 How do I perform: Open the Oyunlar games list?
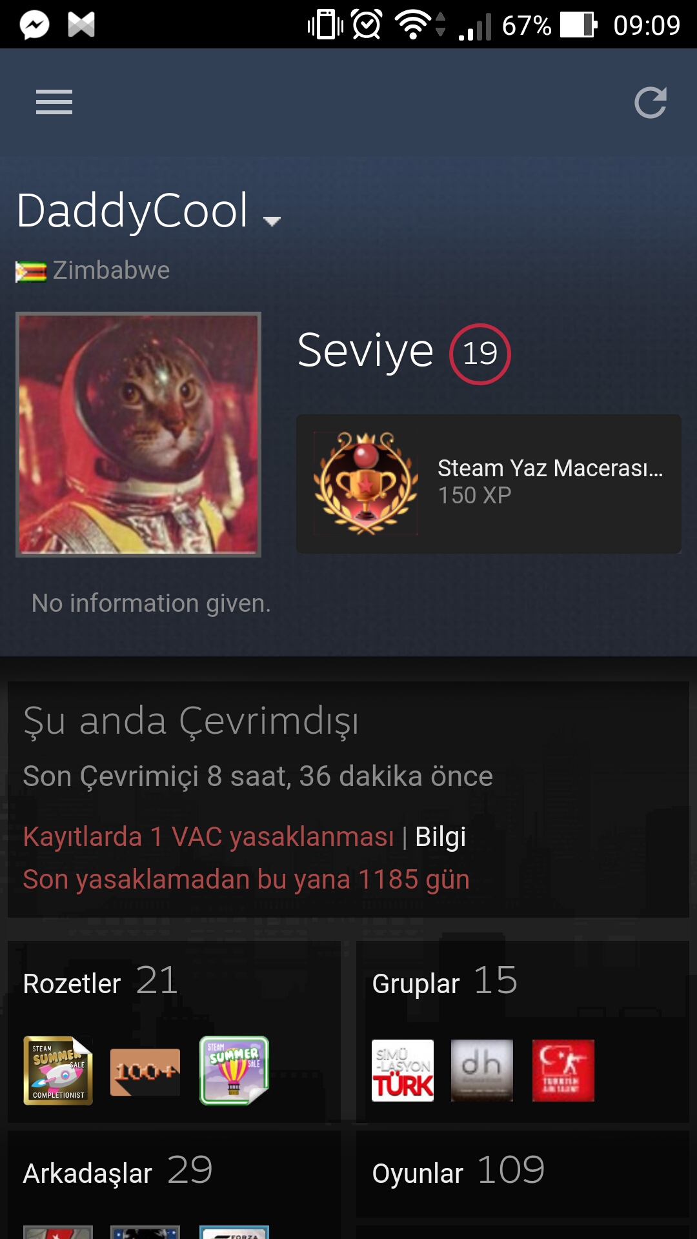[458, 1171]
